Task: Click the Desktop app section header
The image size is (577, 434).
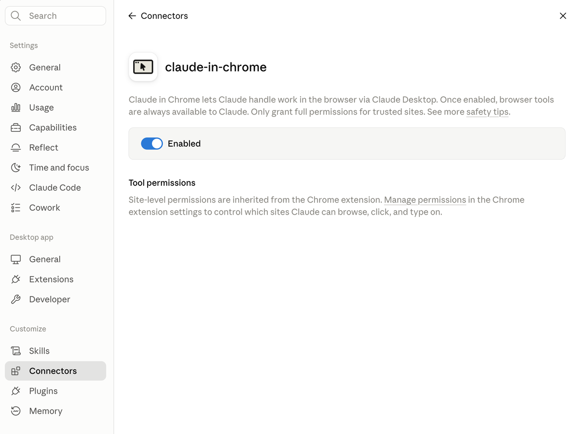Action: click(32, 237)
